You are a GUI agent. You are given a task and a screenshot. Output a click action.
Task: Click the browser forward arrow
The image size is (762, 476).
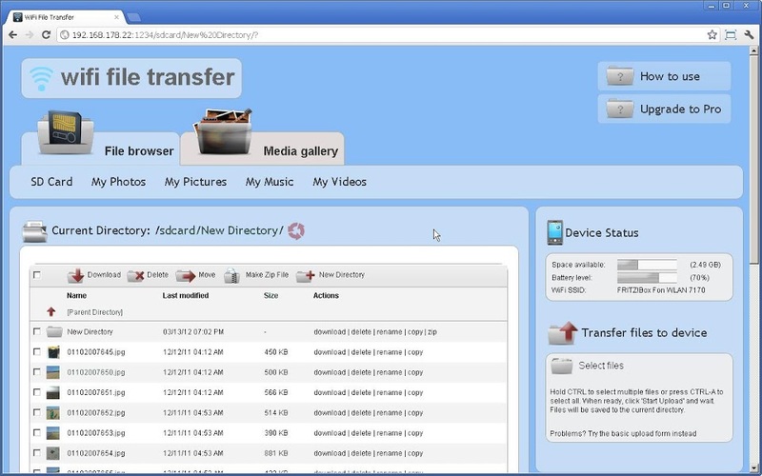pos(30,35)
